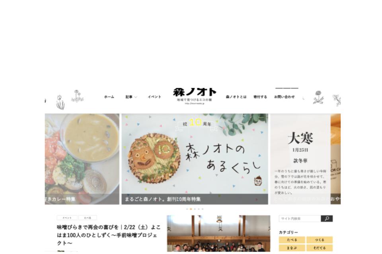This screenshot has height=254, width=382.
Task: Click the サイト内検索 search field
Action: pos(300,219)
